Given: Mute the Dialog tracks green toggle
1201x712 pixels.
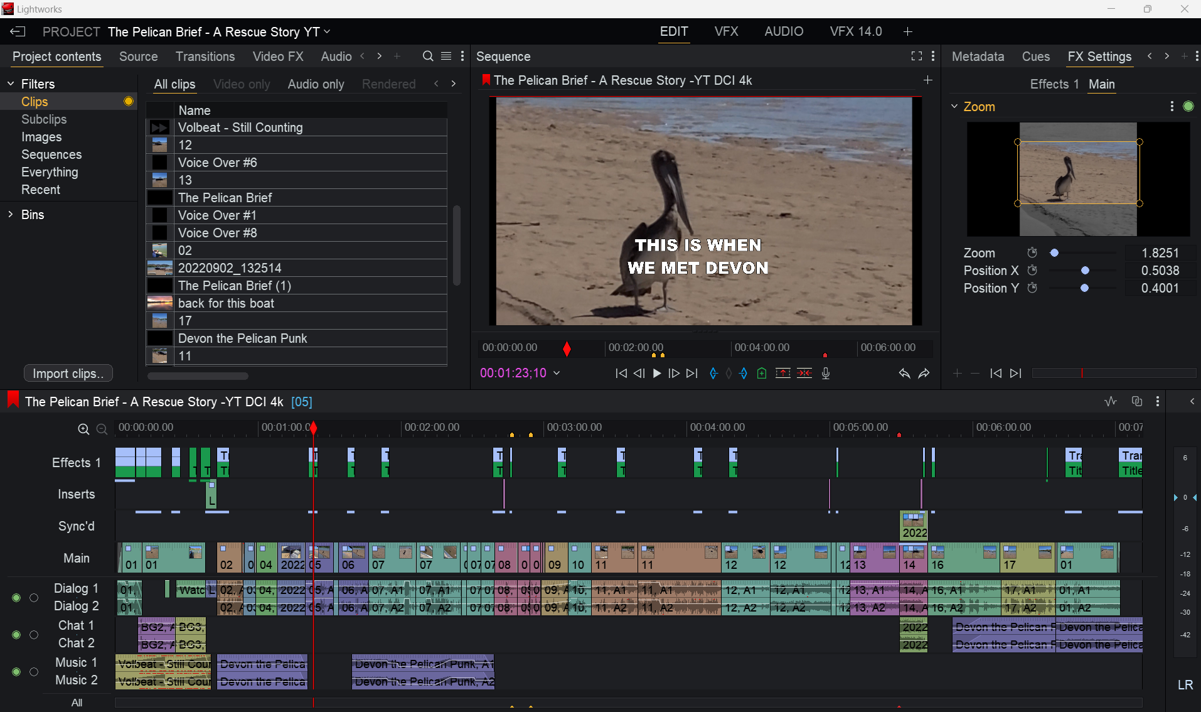Looking at the screenshot, I should (16, 598).
